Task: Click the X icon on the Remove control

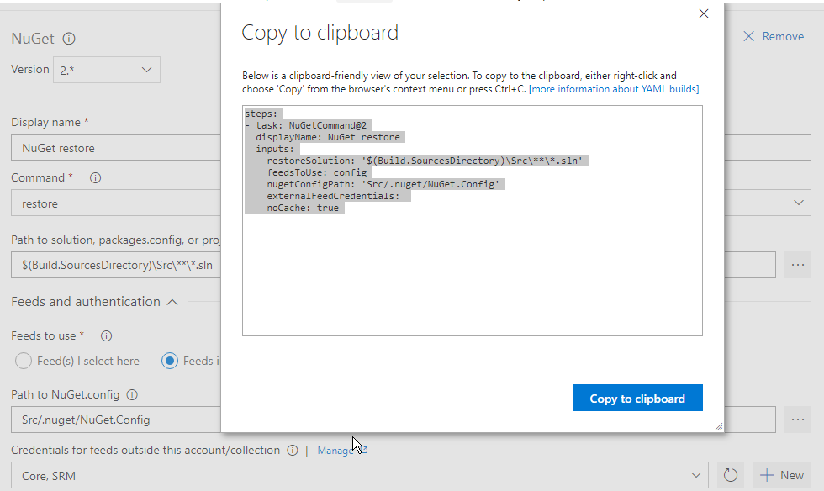Action: click(x=751, y=36)
